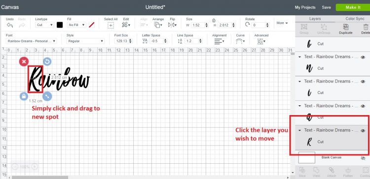Open the Alignment dropdown
Viewport: 370px width, 179px height.
point(219,41)
